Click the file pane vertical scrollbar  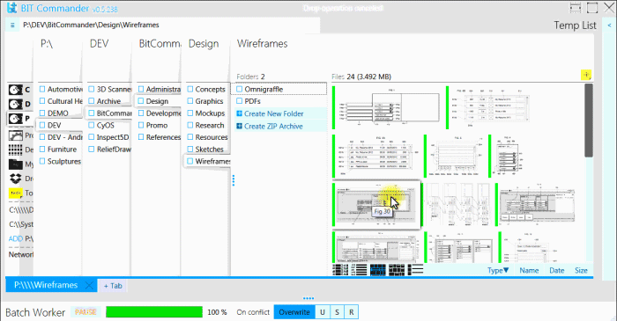(x=589, y=120)
